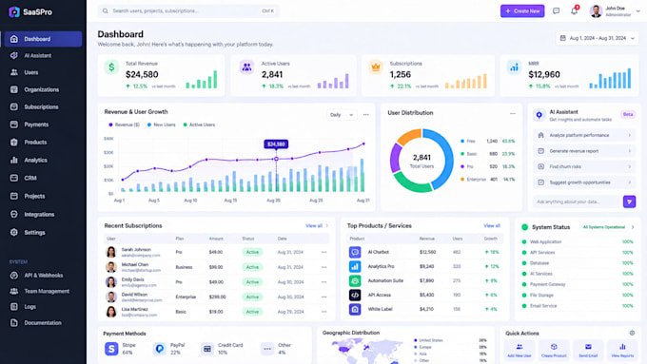Open row options for Sarah Johnson
This screenshot has height=364, width=647.
(323, 252)
